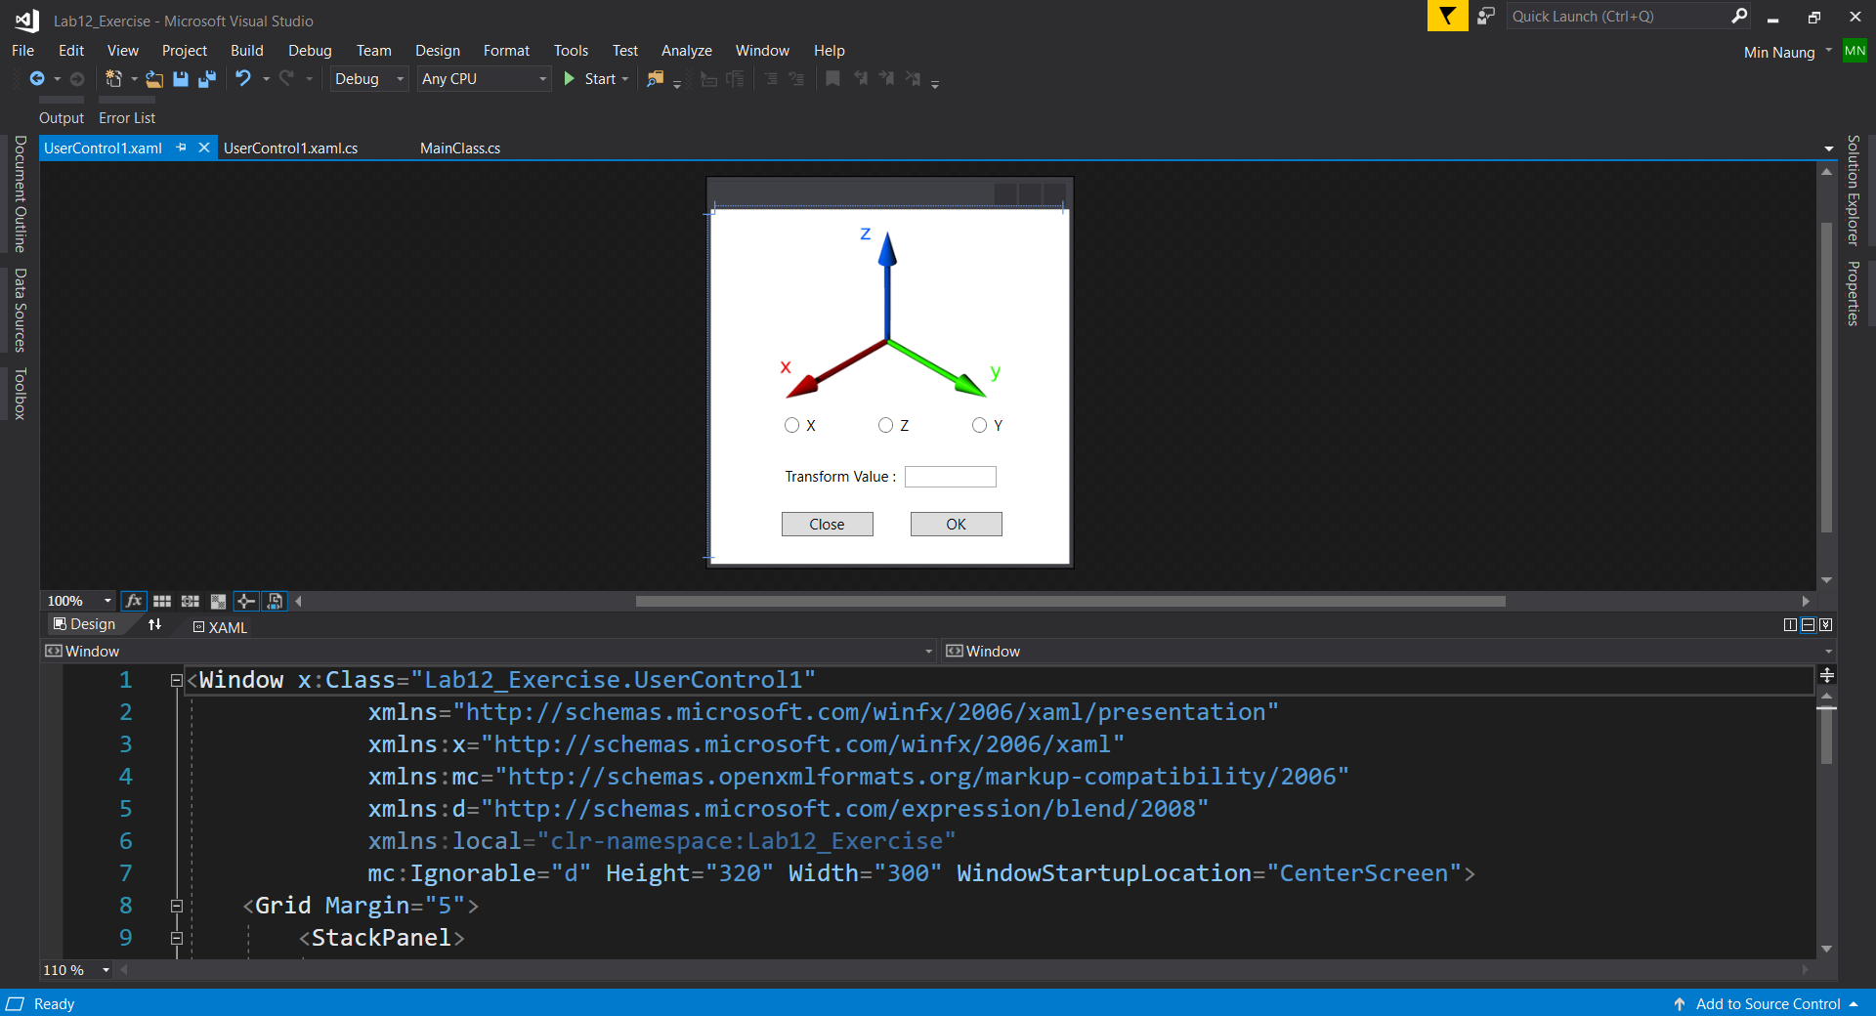Select the Z axis radio button

coord(885,425)
